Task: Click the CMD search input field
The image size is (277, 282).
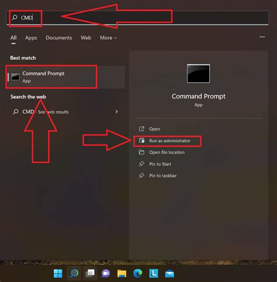Action: pyautogui.click(x=137, y=17)
